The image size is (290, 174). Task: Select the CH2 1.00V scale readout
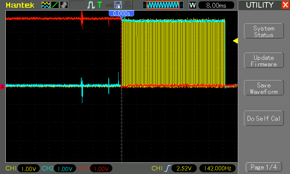coord(65,169)
